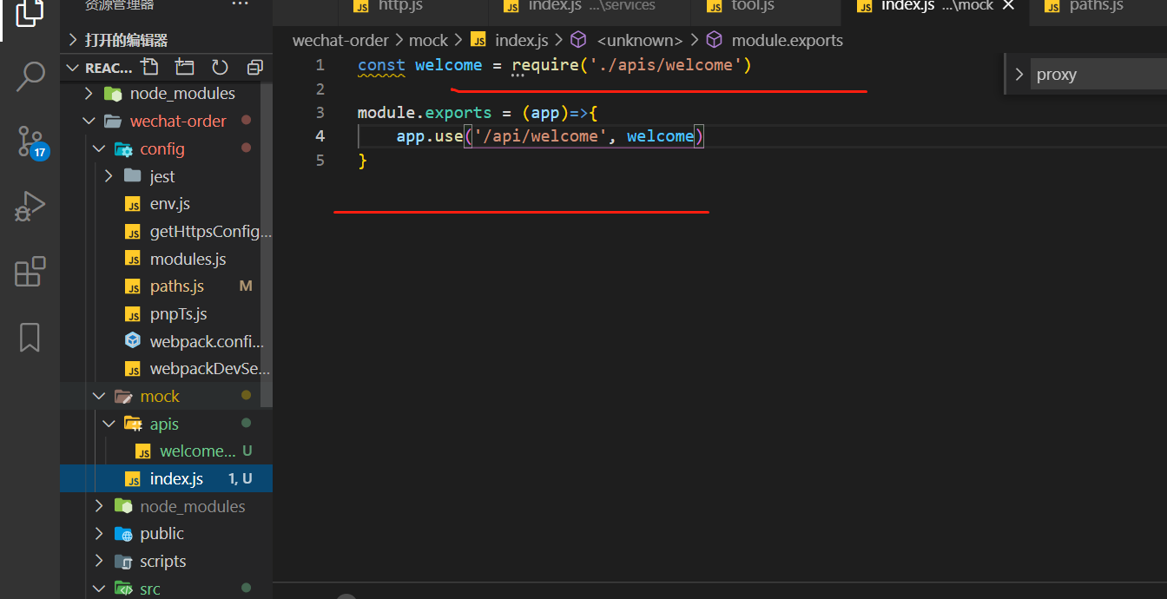Expand the jest folder
This screenshot has height=599, width=1167.
(109, 176)
